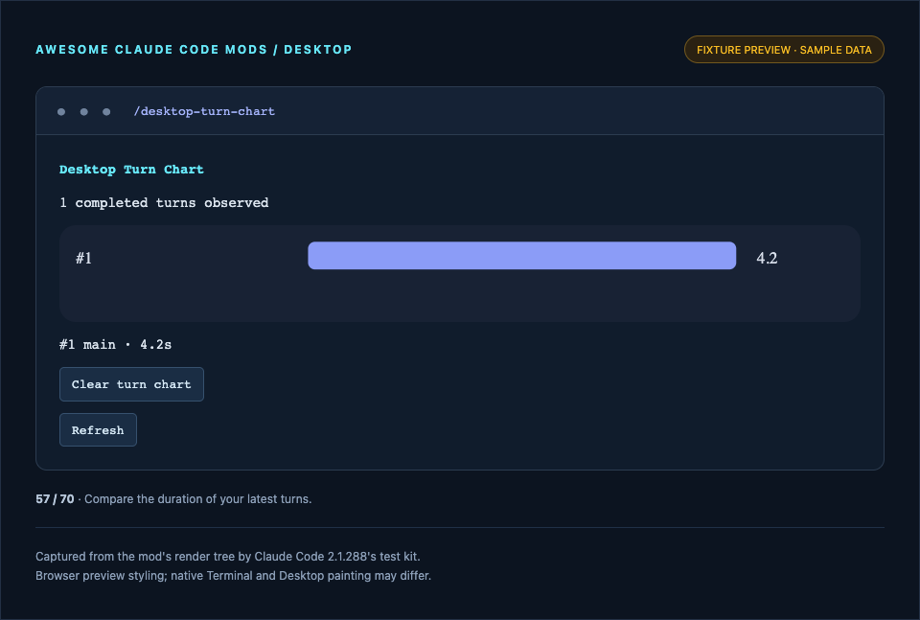Click the '1 completed turns observed' text
The width and height of the screenshot is (920, 620).
(164, 202)
